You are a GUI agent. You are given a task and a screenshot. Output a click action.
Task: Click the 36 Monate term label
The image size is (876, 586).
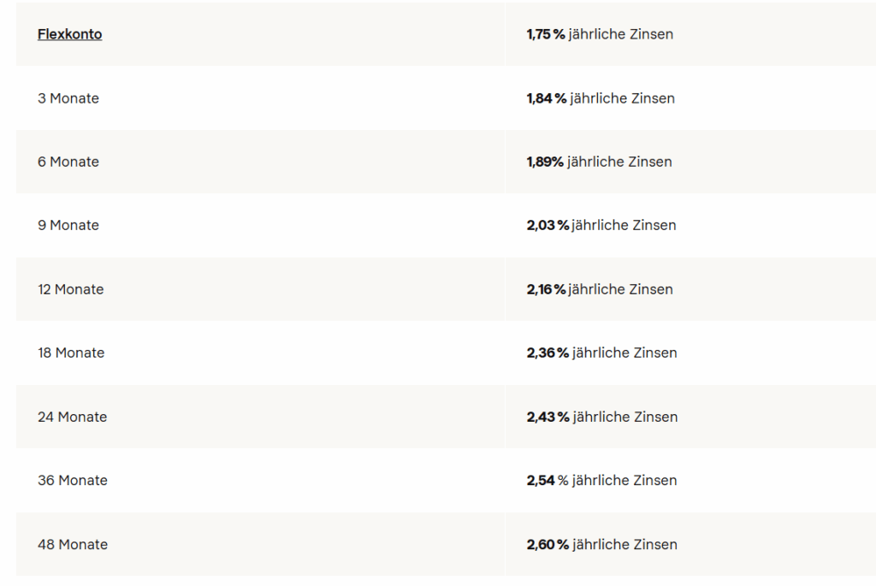pos(72,480)
